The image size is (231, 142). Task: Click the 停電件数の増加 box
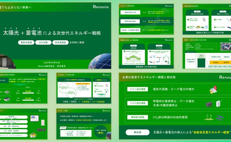pyautogui.click(x=130, y=21)
